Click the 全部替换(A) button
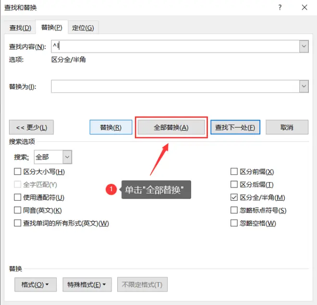The image size is (317, 305). [x=171, y=127]
